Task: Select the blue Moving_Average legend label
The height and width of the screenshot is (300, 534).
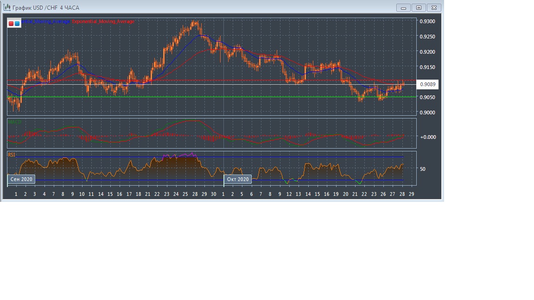Action: pos(46,22)
